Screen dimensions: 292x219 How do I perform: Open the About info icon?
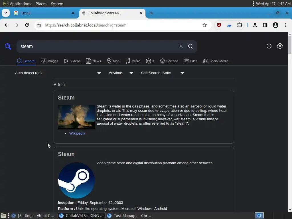(x=269, y=46)
